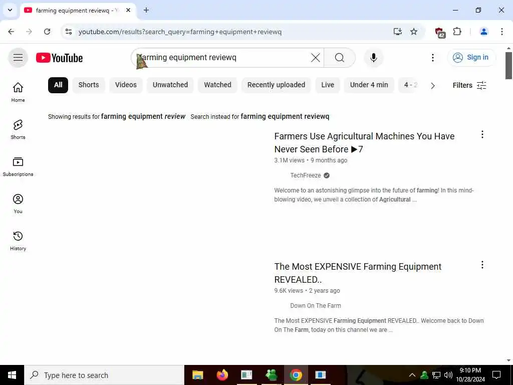The height and width of the screenshot is (385, 513).
Task: Click the browser address bar URL
Action: click(x=180, y=32)
